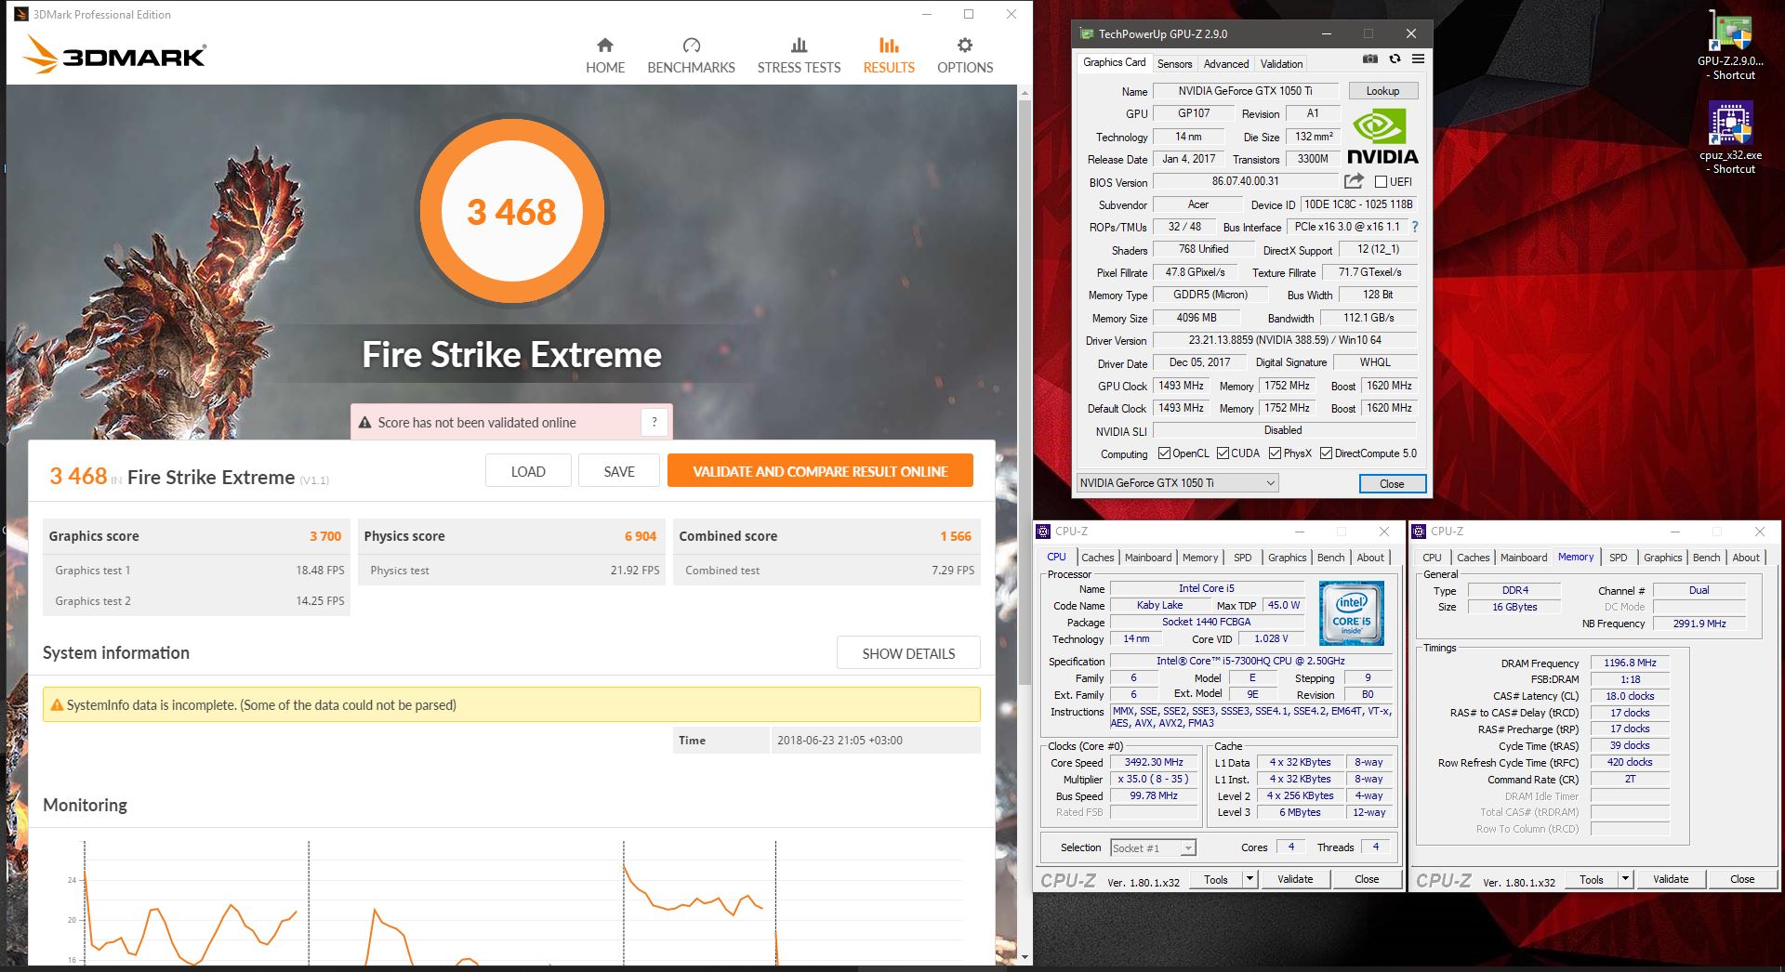Click the GPU name field NVIDIA GeForce GTX 1050 Ti

pos(1245,91)
